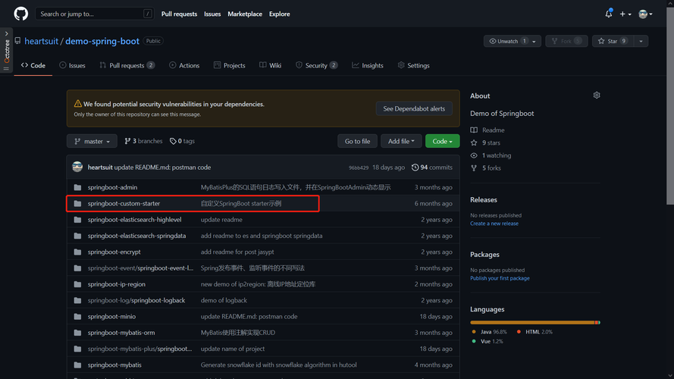This screenshot has width=674, height=379.
Task: Click the languages color bar
Action: coord(535,322)
